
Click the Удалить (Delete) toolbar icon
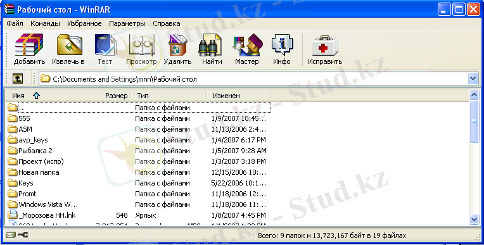pos(177,49)
